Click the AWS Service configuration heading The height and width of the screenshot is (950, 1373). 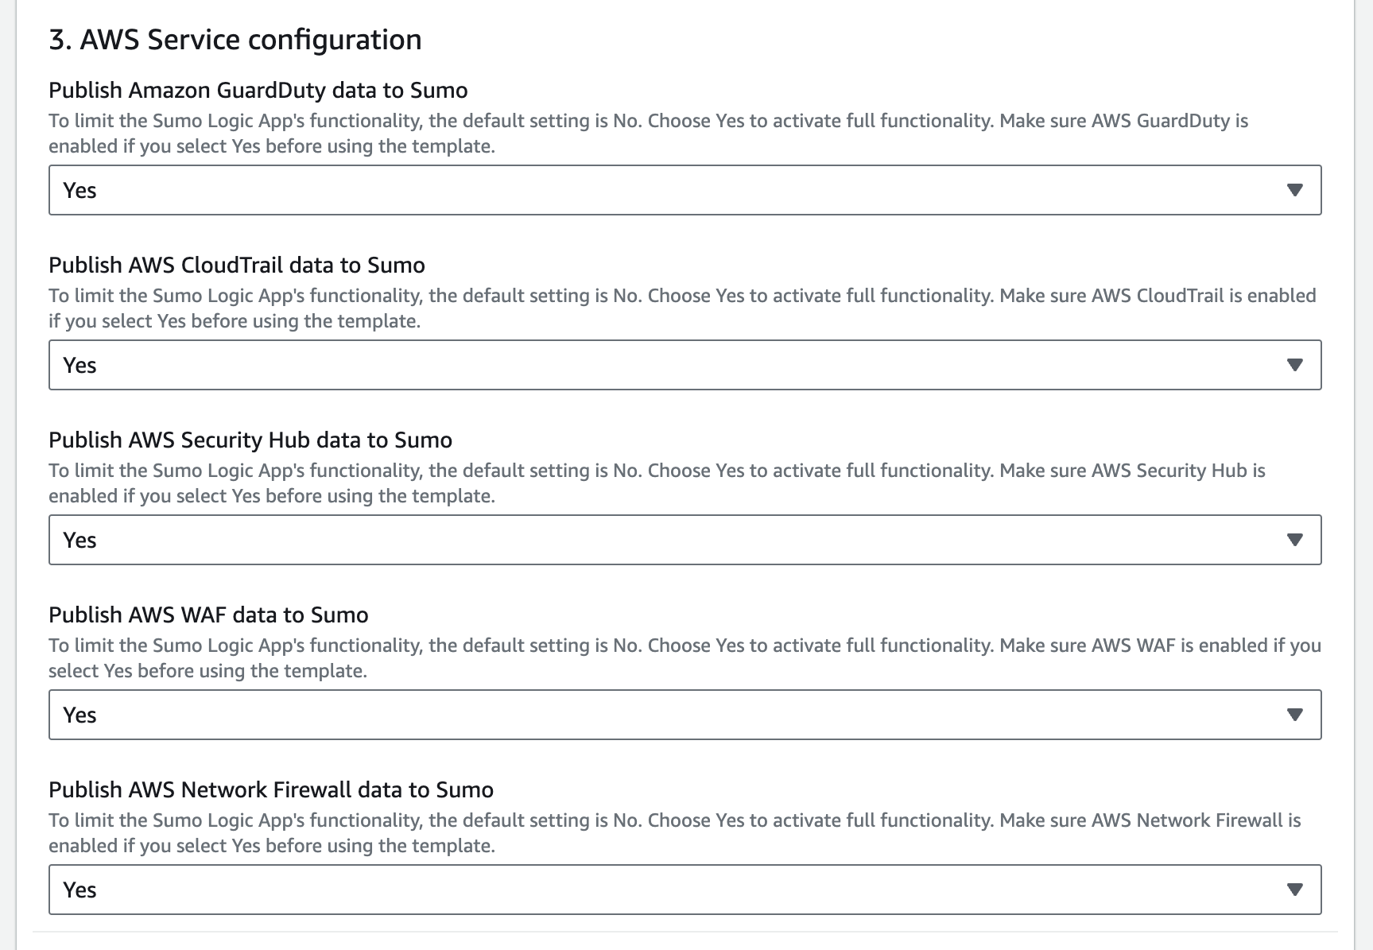tap(235, 39)
